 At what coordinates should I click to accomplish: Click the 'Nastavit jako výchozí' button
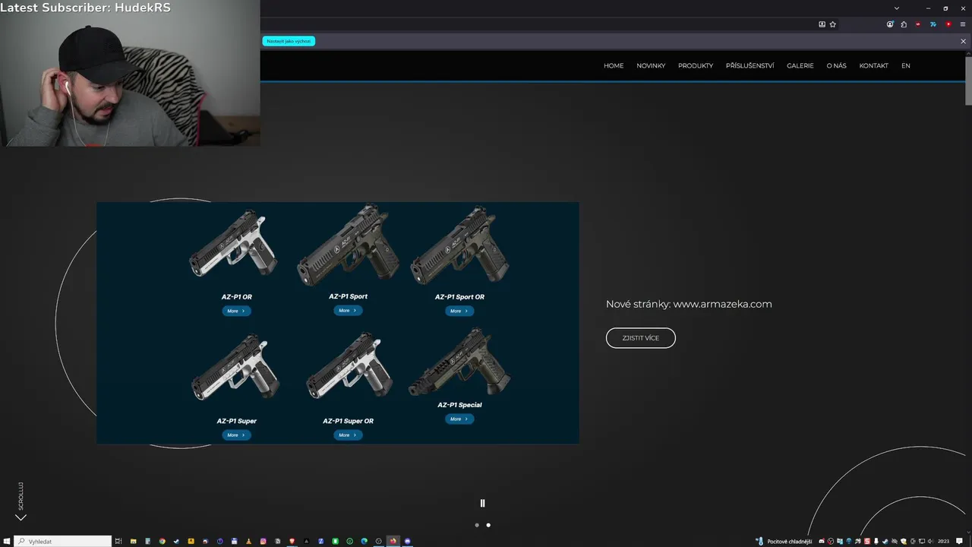point(289,41)
